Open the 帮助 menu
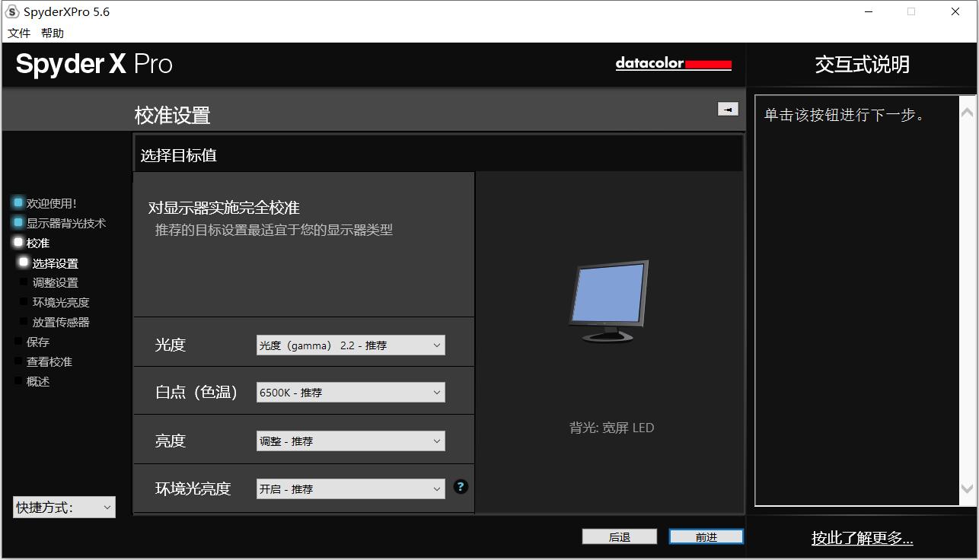This screenshot has width=979, height=560. (53, 33)
